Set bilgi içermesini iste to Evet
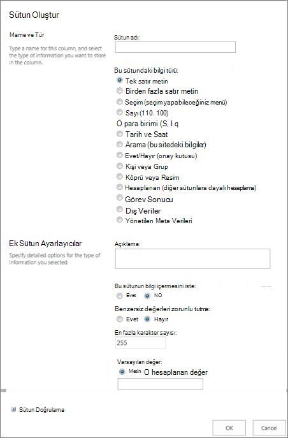The image size is (288, 438). [x=120, y=296]
